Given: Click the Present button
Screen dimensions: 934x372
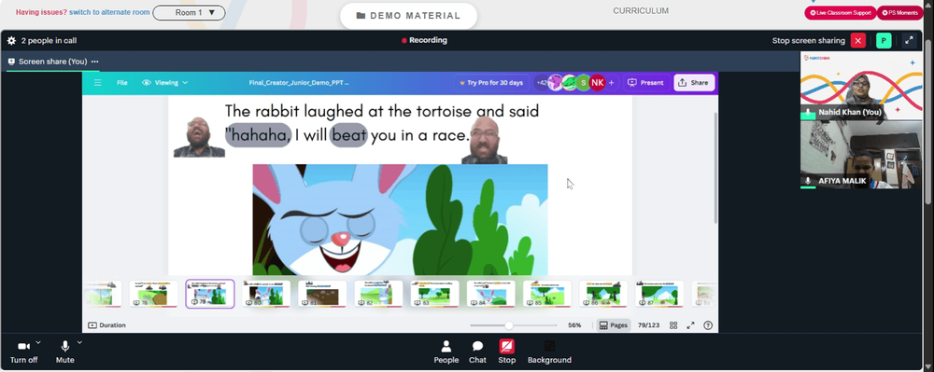Looking at the screenshot, I should click(645, 83).
